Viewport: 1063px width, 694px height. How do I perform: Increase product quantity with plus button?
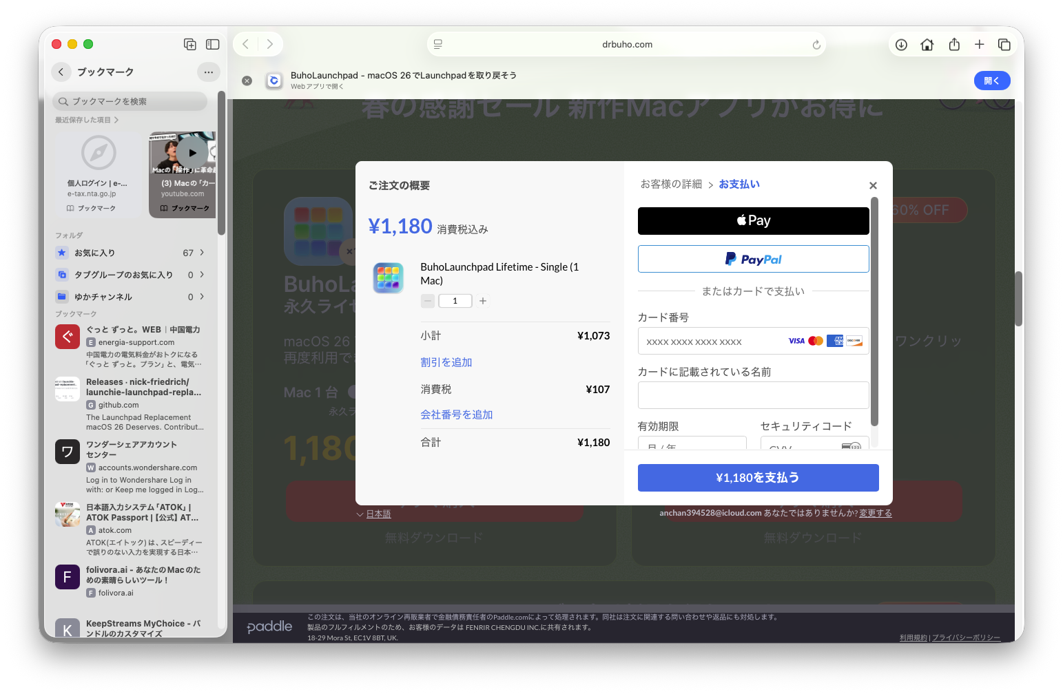(483, 301)
